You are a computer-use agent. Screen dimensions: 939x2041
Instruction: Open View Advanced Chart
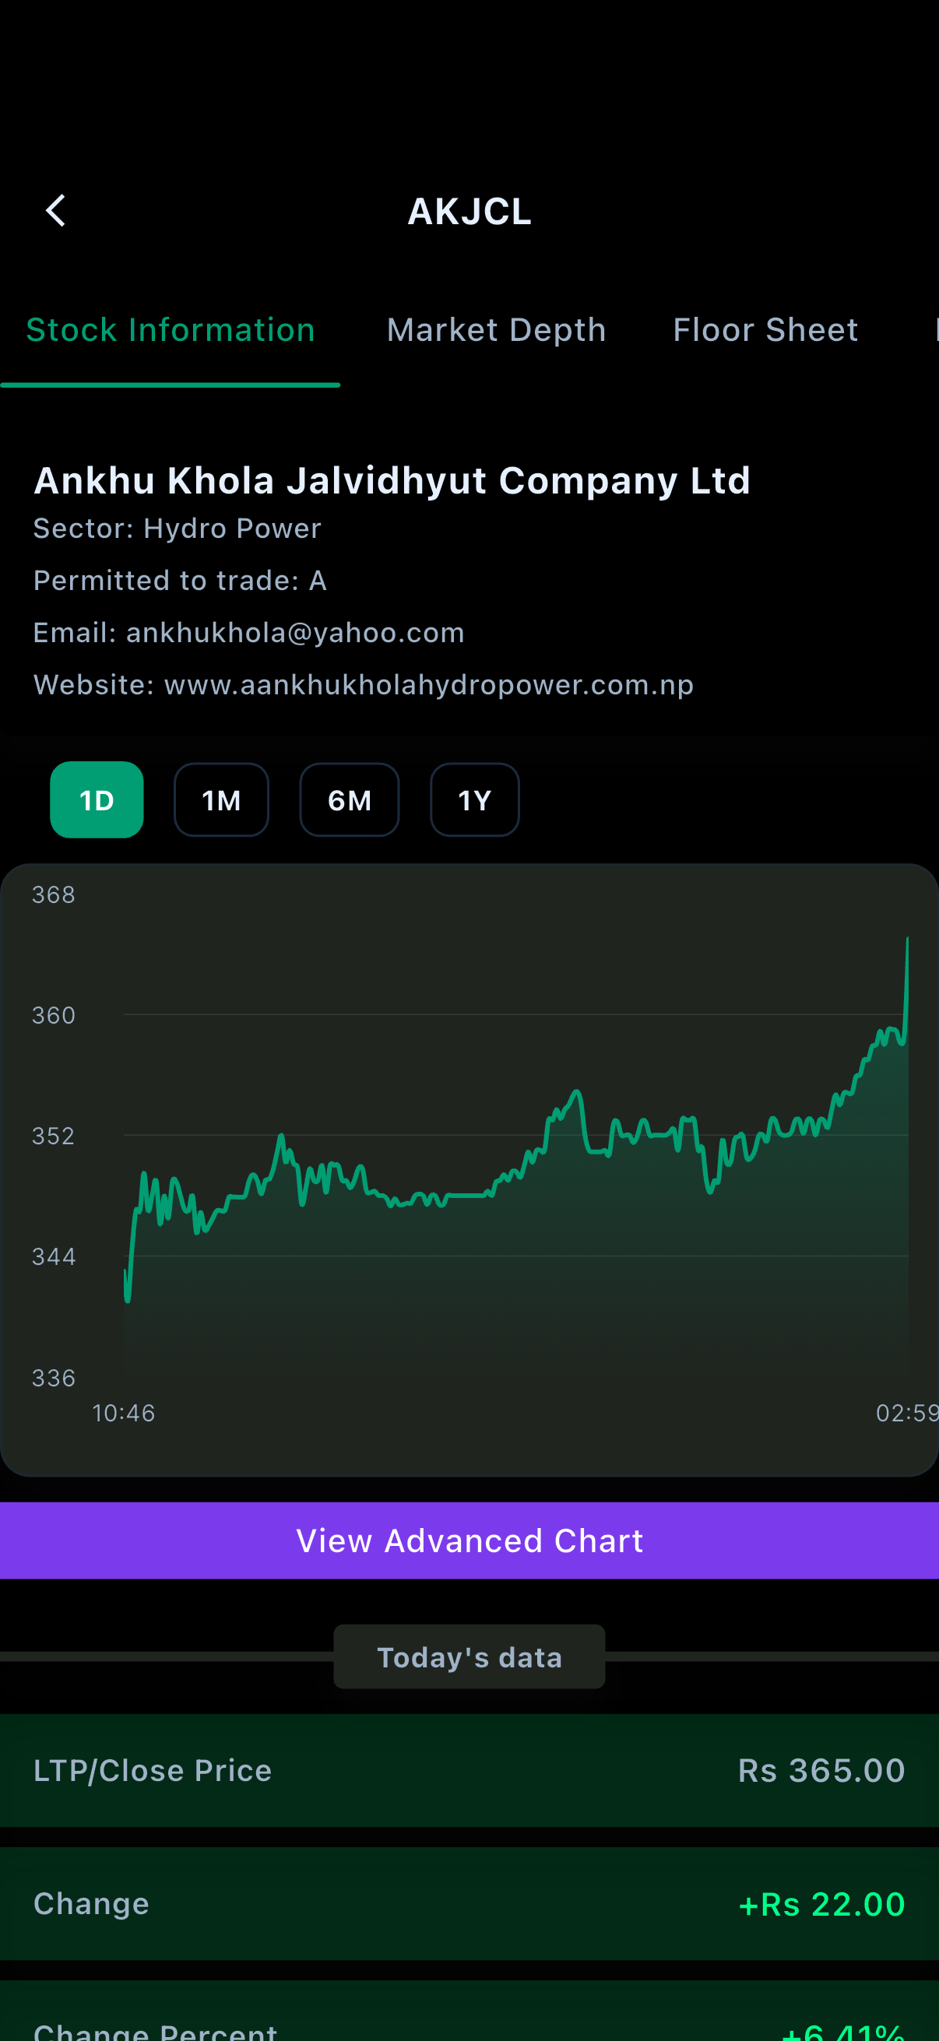pos(469,1541)
